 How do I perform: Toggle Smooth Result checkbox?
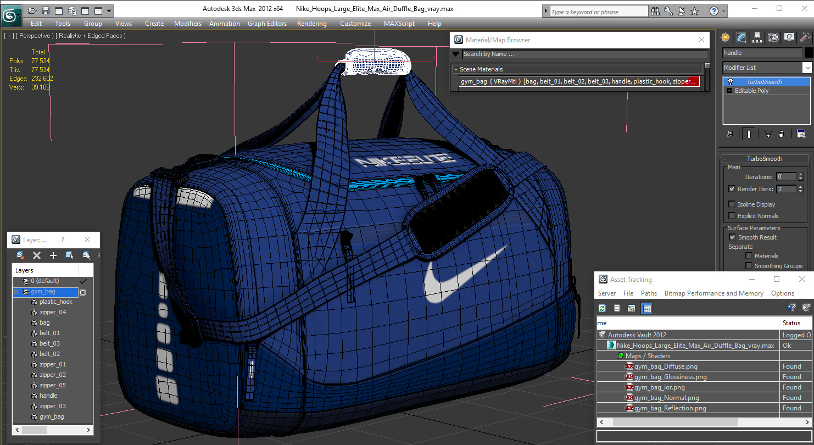732,237
